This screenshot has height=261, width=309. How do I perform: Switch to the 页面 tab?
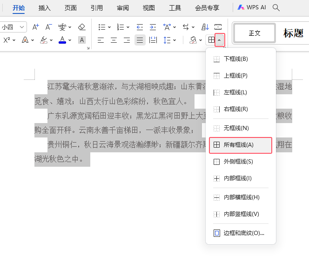[x=71, y=8]
